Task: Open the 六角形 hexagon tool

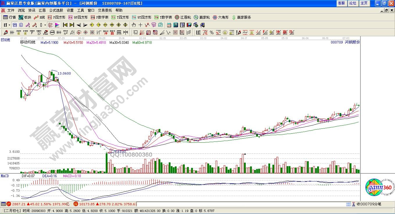Action: [221, 17]
